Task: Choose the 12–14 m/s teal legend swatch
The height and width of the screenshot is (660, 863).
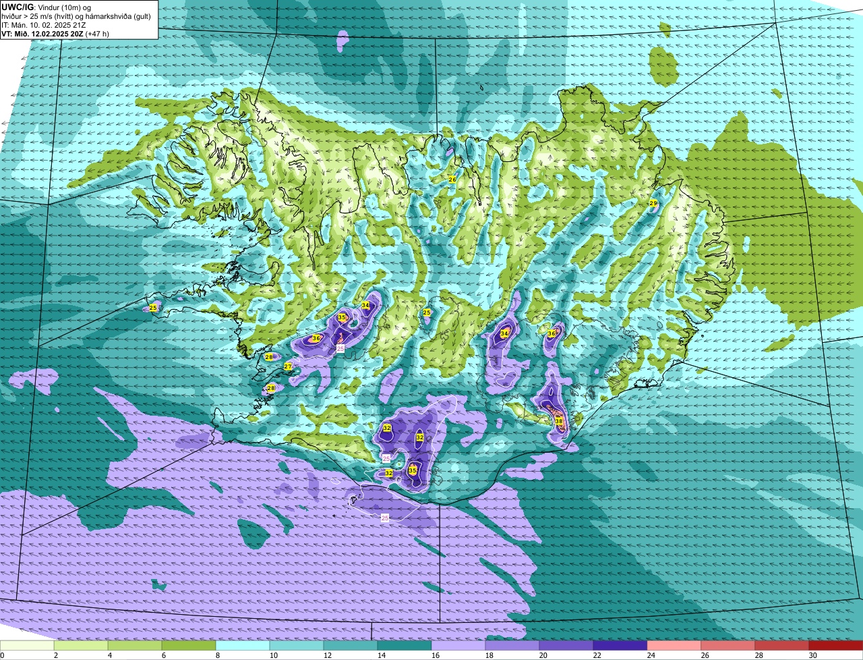Action: click(351, 645)
